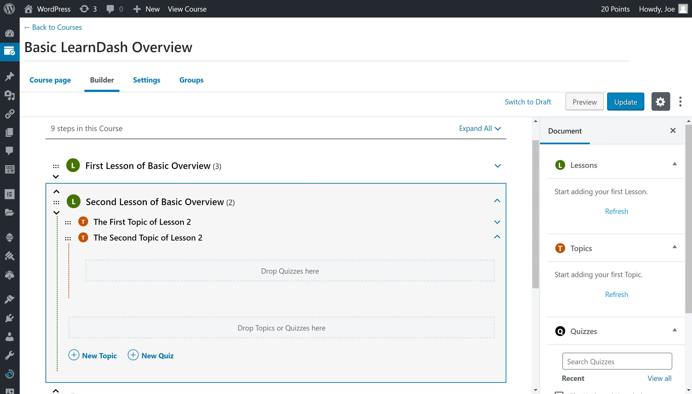Expand The First Topic of Lesson 2
The image size is (692, 394).
click(497, 222)
